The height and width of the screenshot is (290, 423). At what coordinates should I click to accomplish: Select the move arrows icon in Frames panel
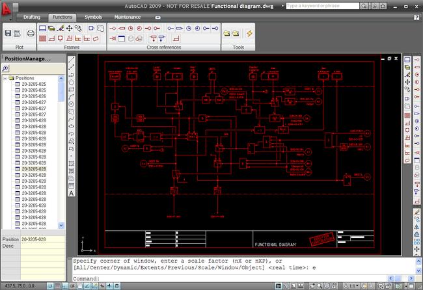pyautogui.click(x=70, y=28)
